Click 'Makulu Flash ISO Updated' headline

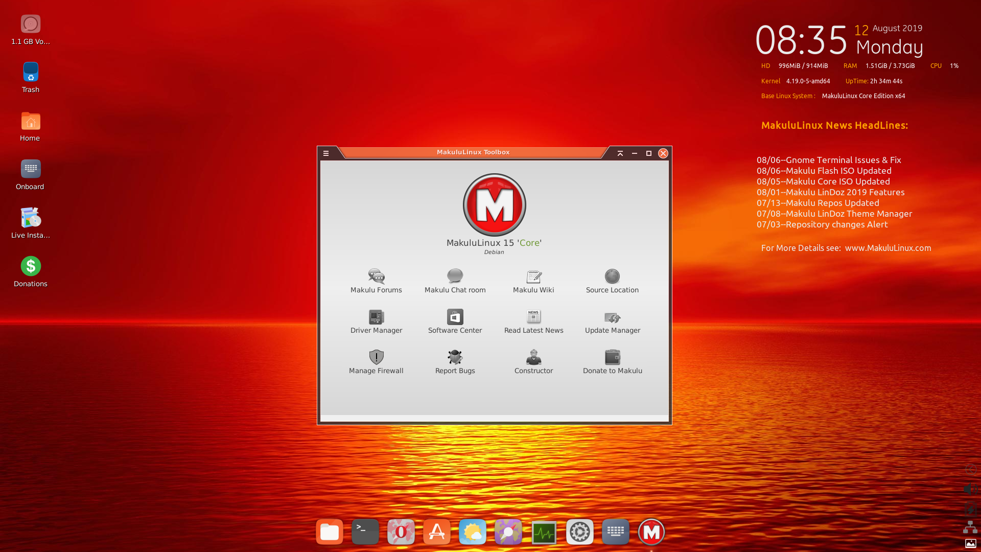click(x=838, y=171)
